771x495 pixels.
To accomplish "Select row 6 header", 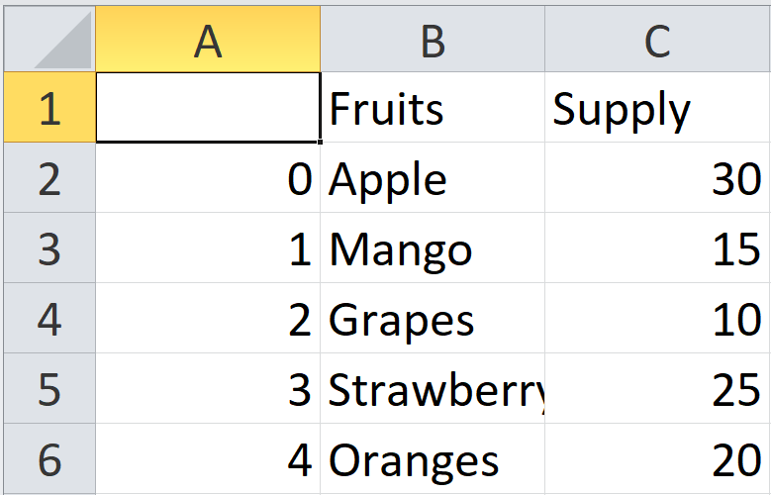I will [x=49, y=458].
